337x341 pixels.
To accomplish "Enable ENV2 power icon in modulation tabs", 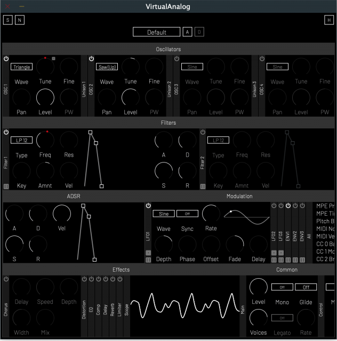I will tap(295, 206).
